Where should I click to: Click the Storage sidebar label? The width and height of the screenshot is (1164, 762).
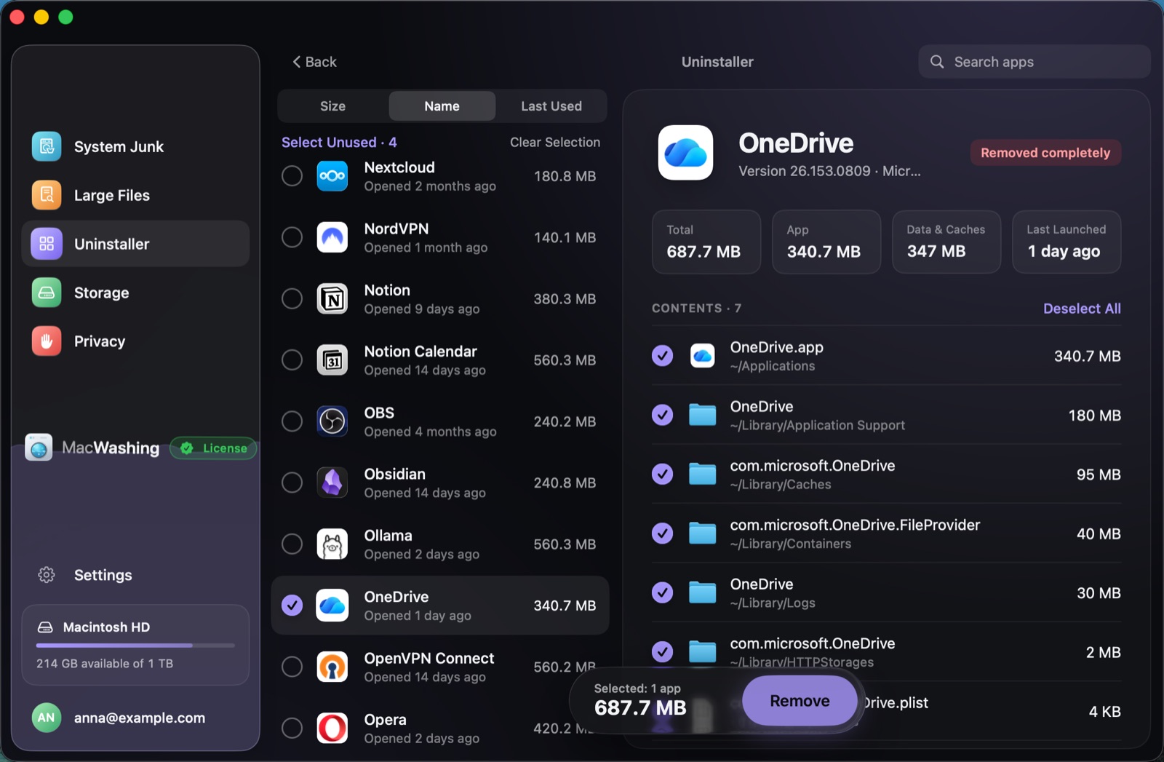[x=102, y=293]
